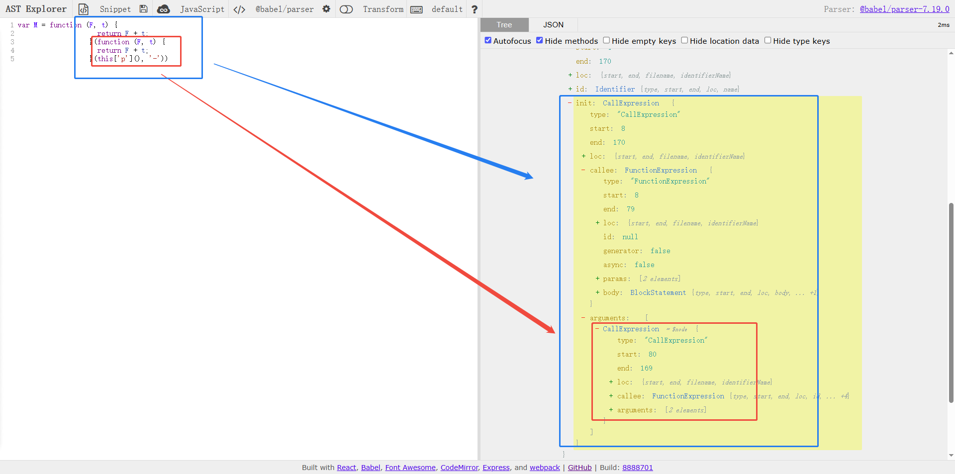The height and width of the screenshot is (474, 955).
Task: Collapse the callee FunctionExpression node
Action: click(x=583, y=170)
